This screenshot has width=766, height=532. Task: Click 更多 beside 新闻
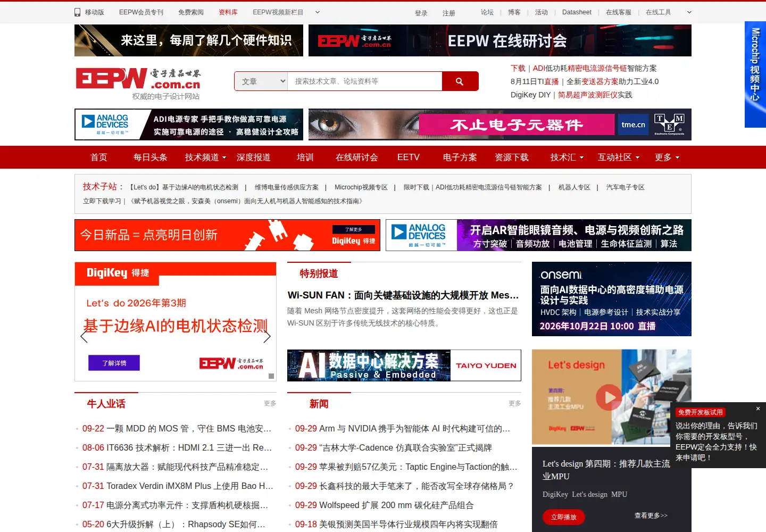click(x=515, y=403)
